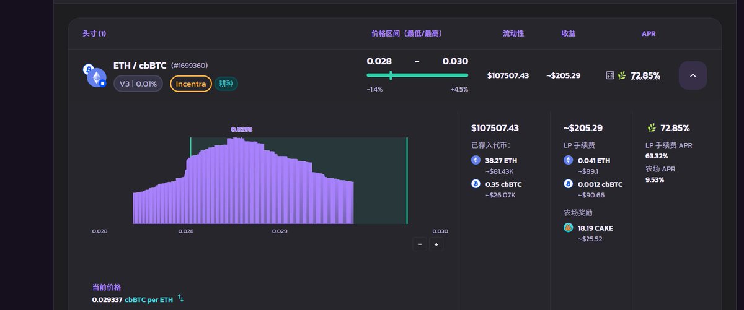Viewport: 744px width, 310px height.
Task: Click the +4.5% upper range percentage
Action: 459,89
